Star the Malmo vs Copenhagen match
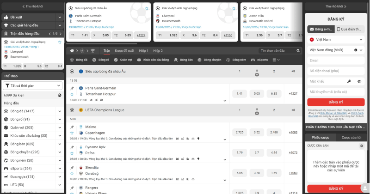Viewport: 370px width, 194px height. point(72,133)
